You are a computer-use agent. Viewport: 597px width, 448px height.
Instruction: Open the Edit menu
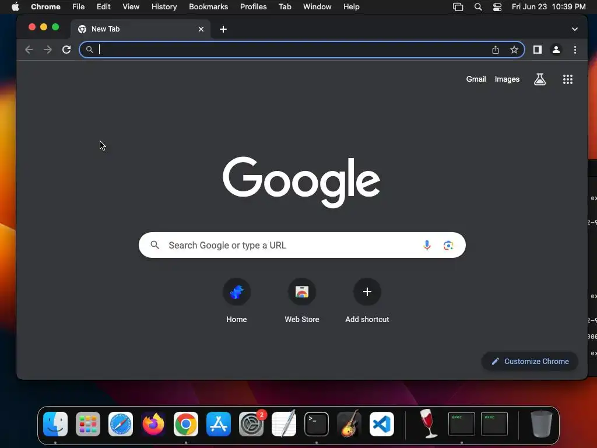[103, 6]
